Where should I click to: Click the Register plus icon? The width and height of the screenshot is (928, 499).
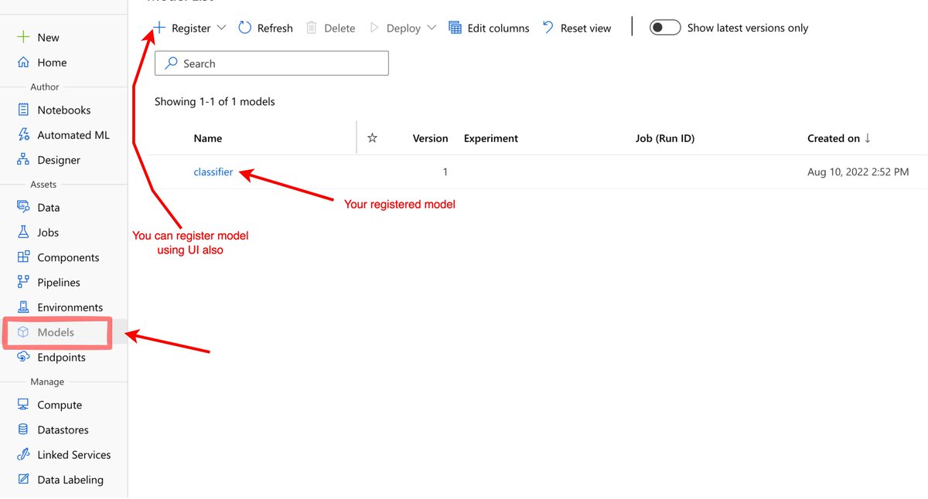tap(159, 27)
